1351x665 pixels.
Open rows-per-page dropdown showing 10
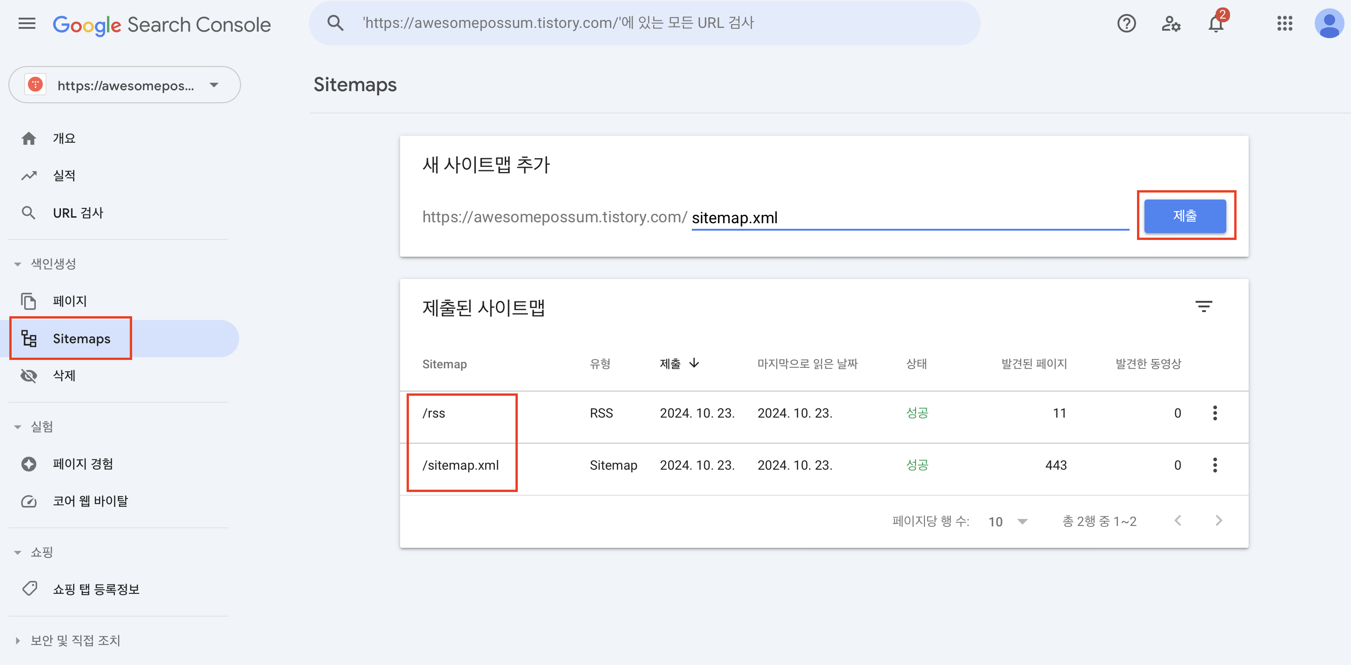(x=1008, y=522)
